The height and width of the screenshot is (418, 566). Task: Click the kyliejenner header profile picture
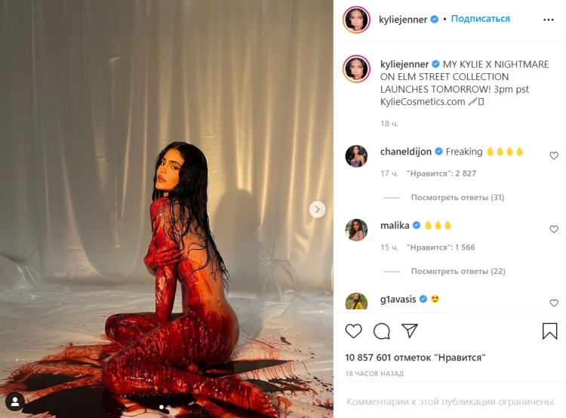356,20
